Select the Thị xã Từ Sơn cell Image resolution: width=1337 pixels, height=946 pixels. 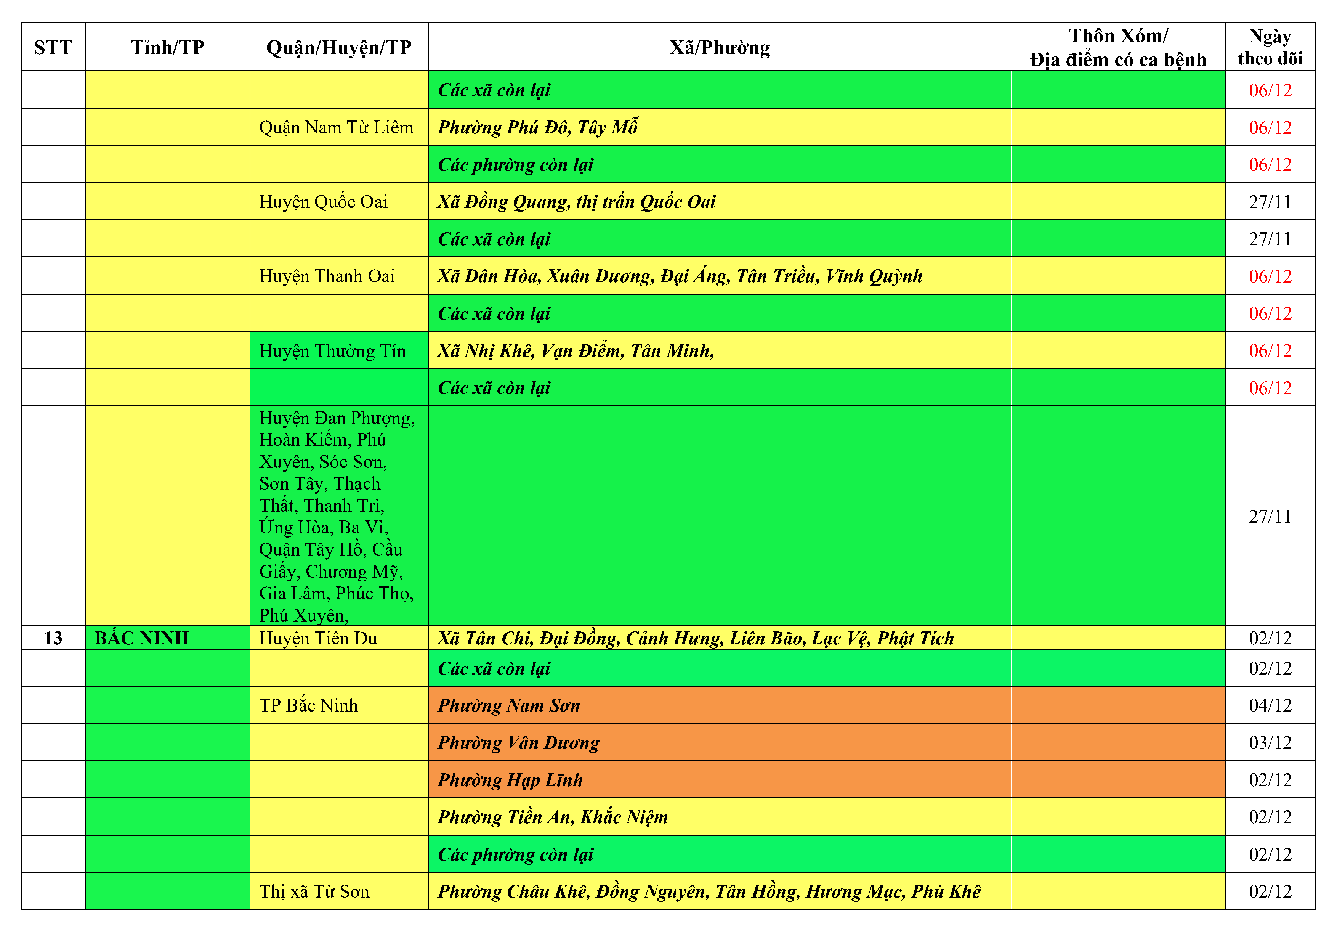click(x=314, y=891)
